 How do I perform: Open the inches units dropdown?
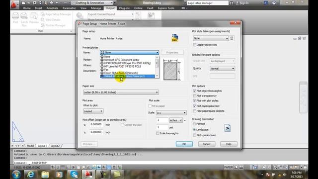[176, 120]
